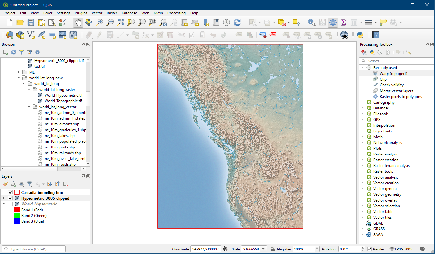
Task: Open the Raster menu
Action: pyautogui.click(x=112, y=13)
